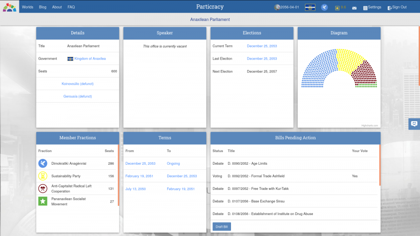The image size is (420, 236).
Task: Click the white dove party icon in header
Action: pos(324,7)
